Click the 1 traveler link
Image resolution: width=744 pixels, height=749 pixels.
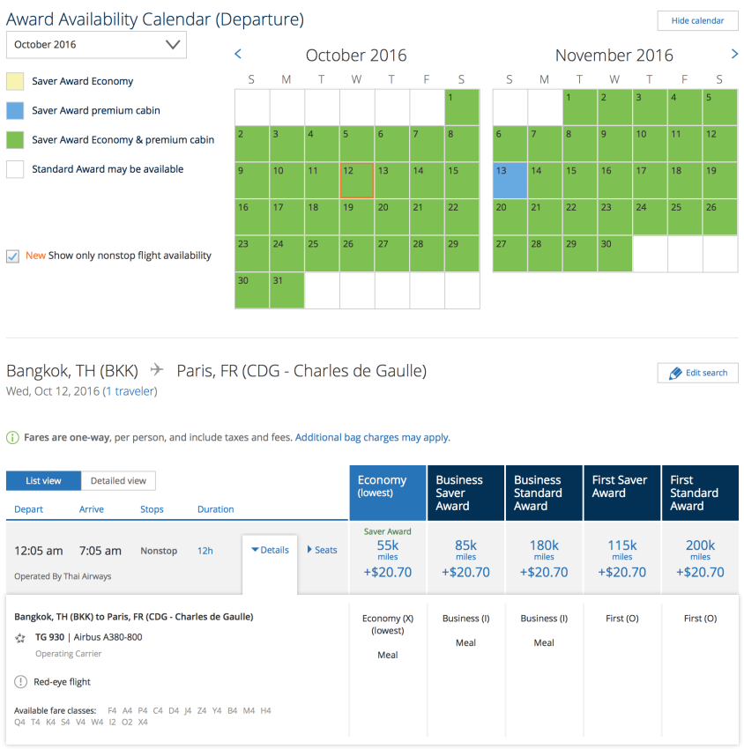(x=130, y=390)
